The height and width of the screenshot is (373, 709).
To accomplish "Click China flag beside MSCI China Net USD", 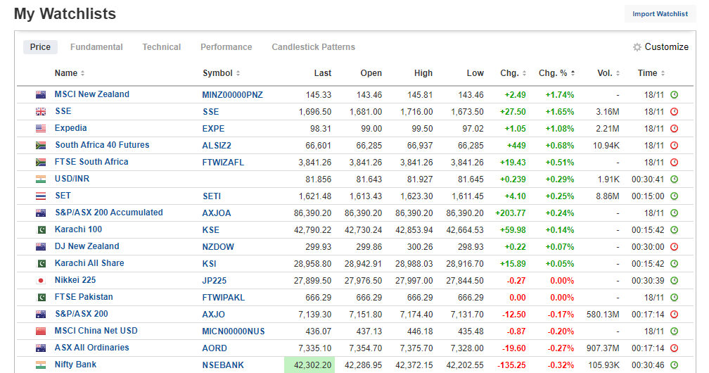I will tap(41, 331).
